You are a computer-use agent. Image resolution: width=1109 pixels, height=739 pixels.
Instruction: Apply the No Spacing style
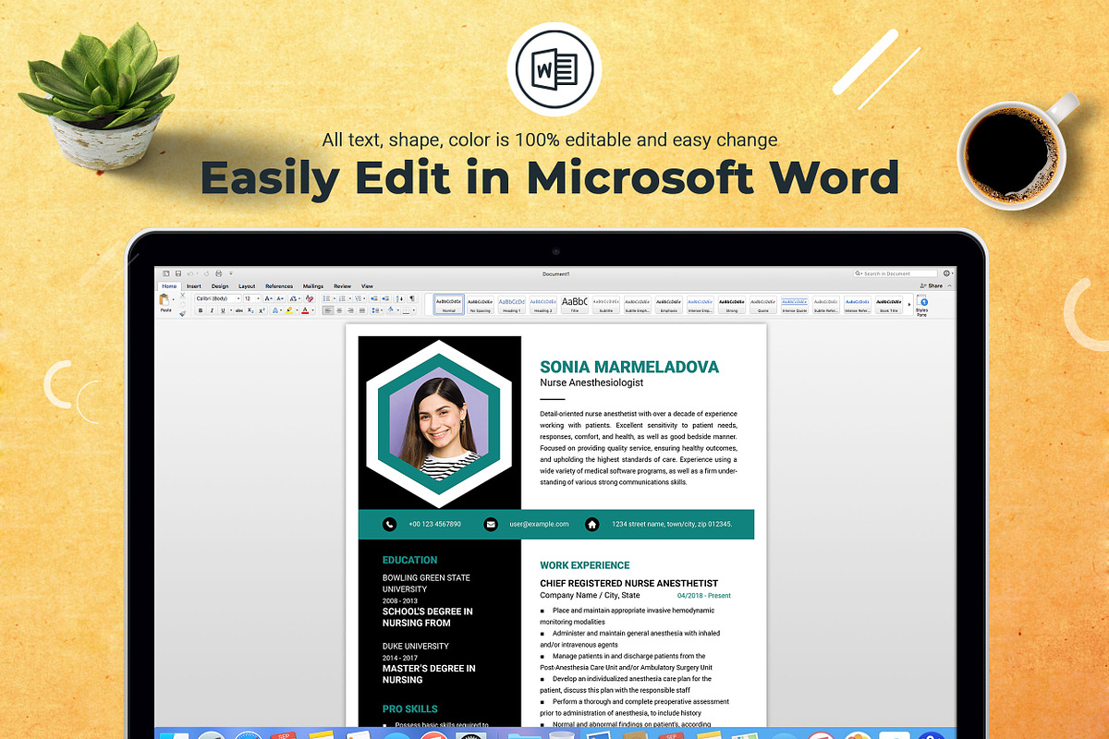pyautogui.click(x=481, y=305)
